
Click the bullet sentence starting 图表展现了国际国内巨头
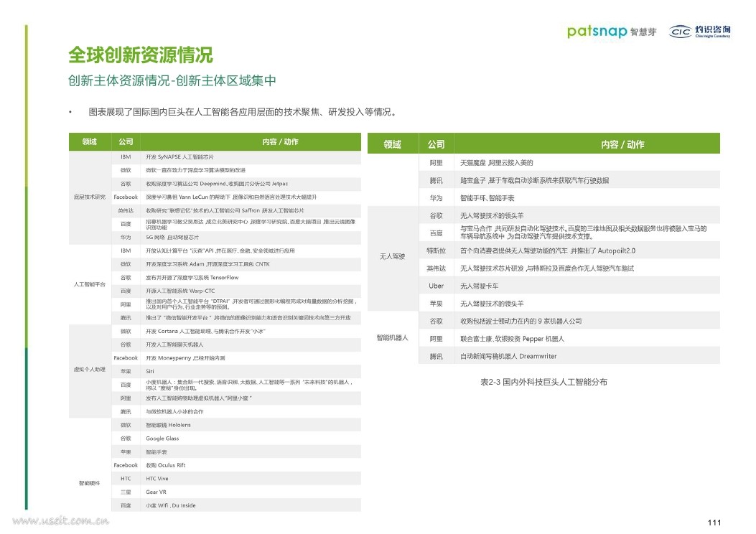(x=243, y=112)
